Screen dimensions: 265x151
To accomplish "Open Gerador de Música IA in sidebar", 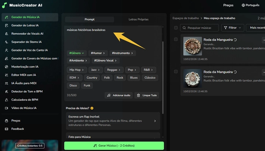I will coord(30,17).
